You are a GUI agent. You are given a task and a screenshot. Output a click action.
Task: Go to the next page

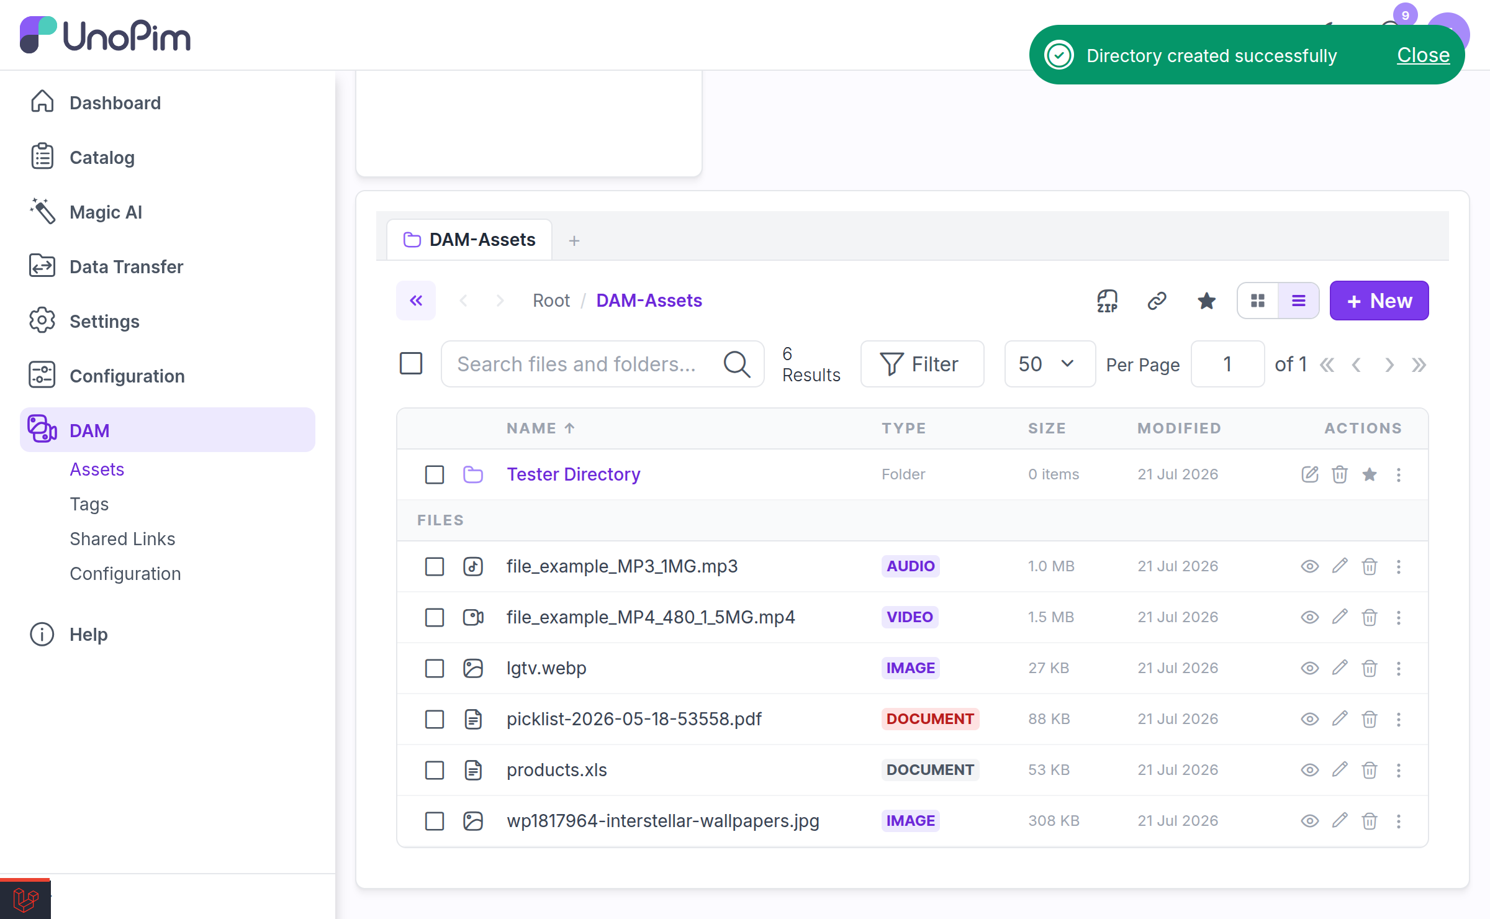[x=1389, y=364]
